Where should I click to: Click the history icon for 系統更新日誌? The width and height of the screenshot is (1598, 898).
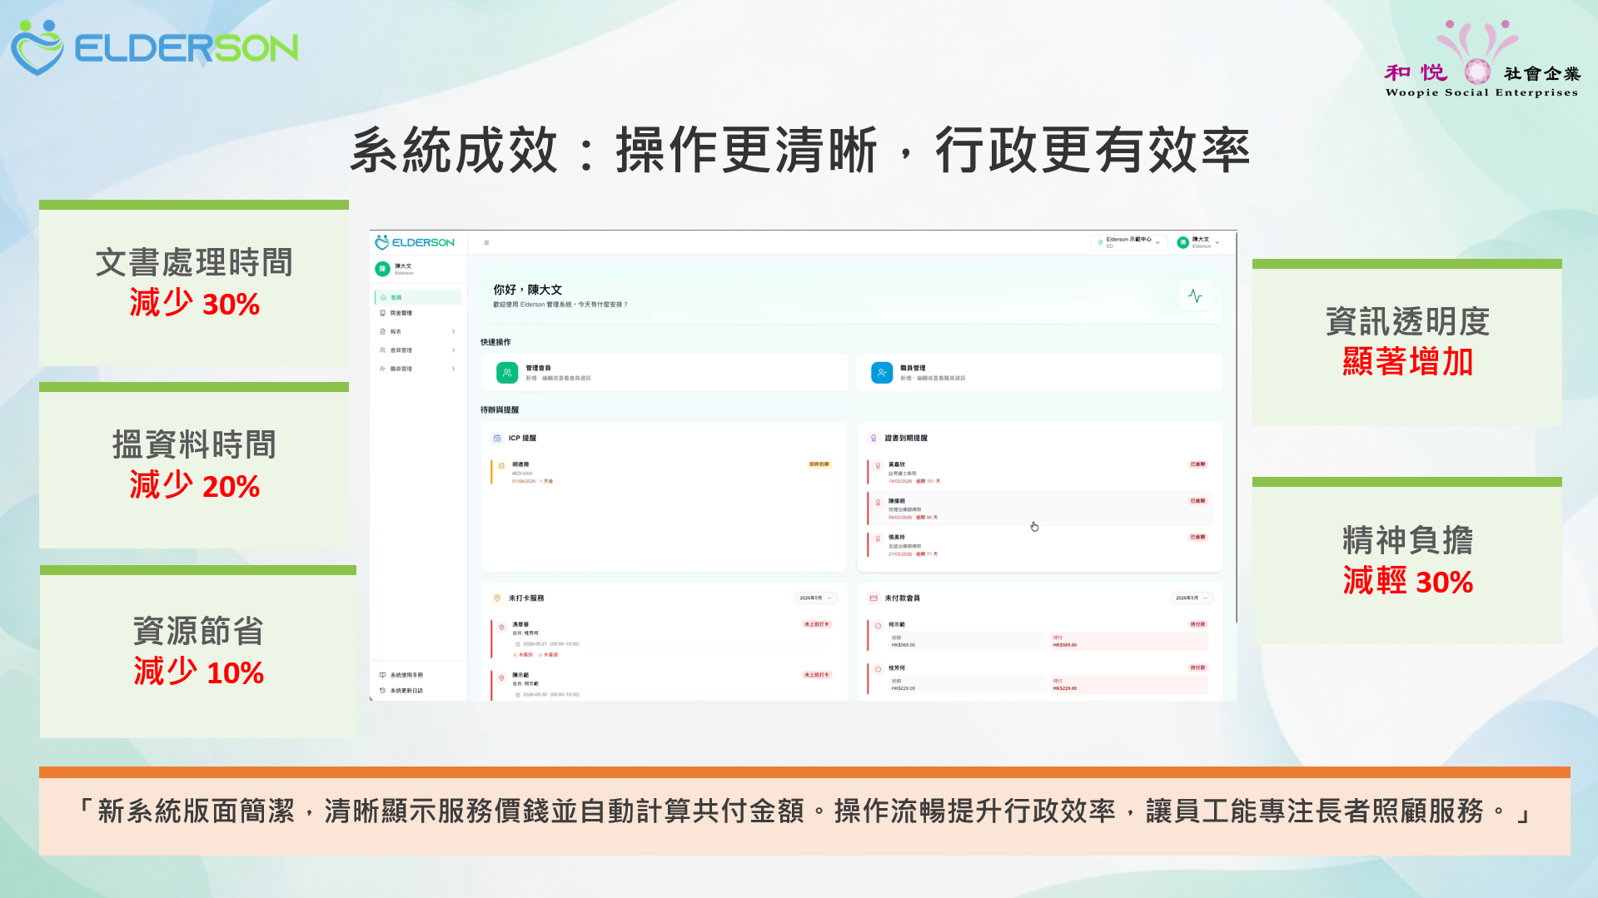click(383, 691)
